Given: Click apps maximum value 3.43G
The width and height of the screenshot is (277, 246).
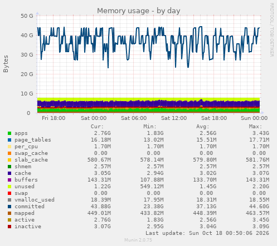Looking at the screenshot, I should (261, 133).
